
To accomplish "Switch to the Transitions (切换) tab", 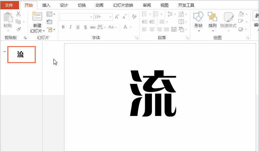I will click(82, 5).
